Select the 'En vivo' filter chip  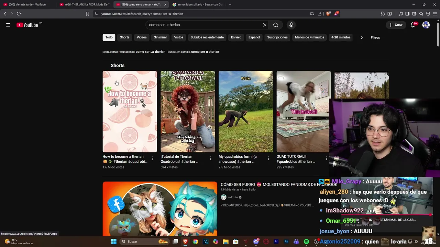(236, 37)
